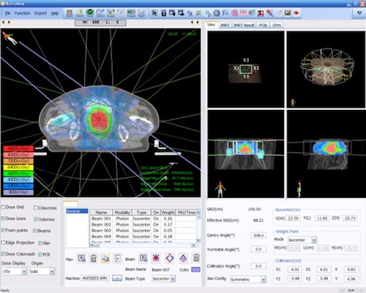Click the Machine browse button

coord(117,278)
